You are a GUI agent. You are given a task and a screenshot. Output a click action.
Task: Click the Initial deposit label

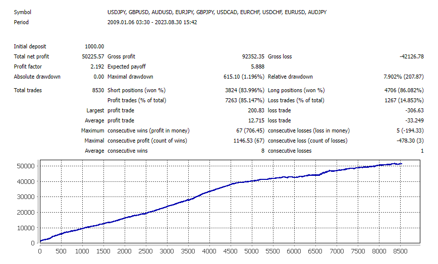[x=30, y=46]
